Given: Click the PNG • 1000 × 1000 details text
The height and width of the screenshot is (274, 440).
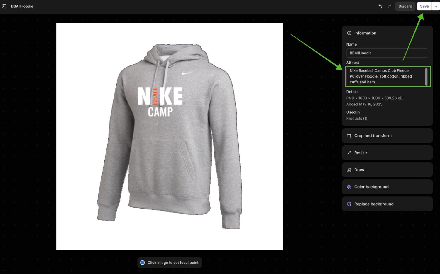Looking at the screenshot, I should click(x=374, y=98).
